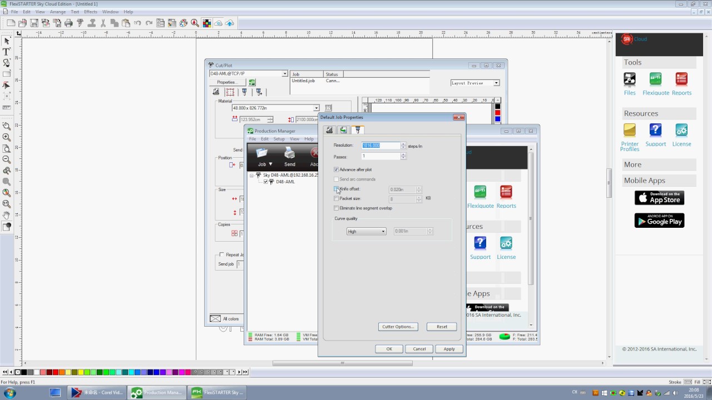
Task: Click the Cancel button in the dialog
Action: (x=419, y=349)
